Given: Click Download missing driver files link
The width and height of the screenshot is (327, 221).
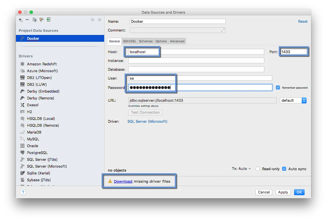Looking at the screenshot, I should [123, 181].
